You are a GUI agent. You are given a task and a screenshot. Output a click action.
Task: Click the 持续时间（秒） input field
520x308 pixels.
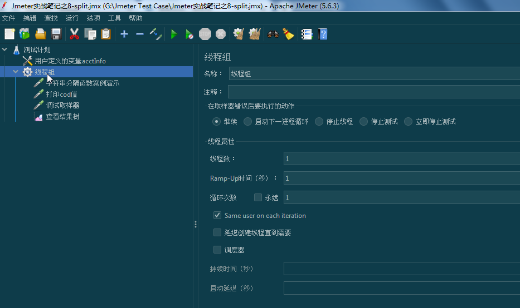pos(402,269)
